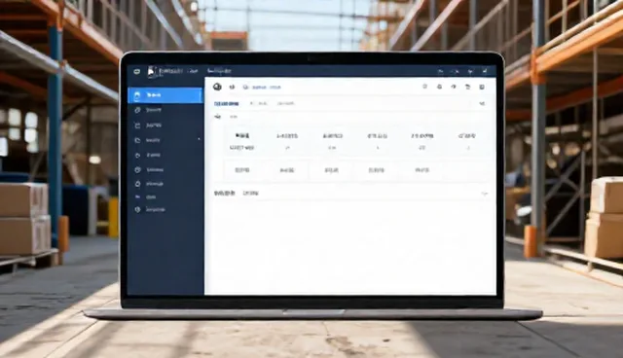Image resolution: width=623 pixels, height=358 pixels.
Task: Expand the chevron at the lower section's right end
Action: pos(485,194)
